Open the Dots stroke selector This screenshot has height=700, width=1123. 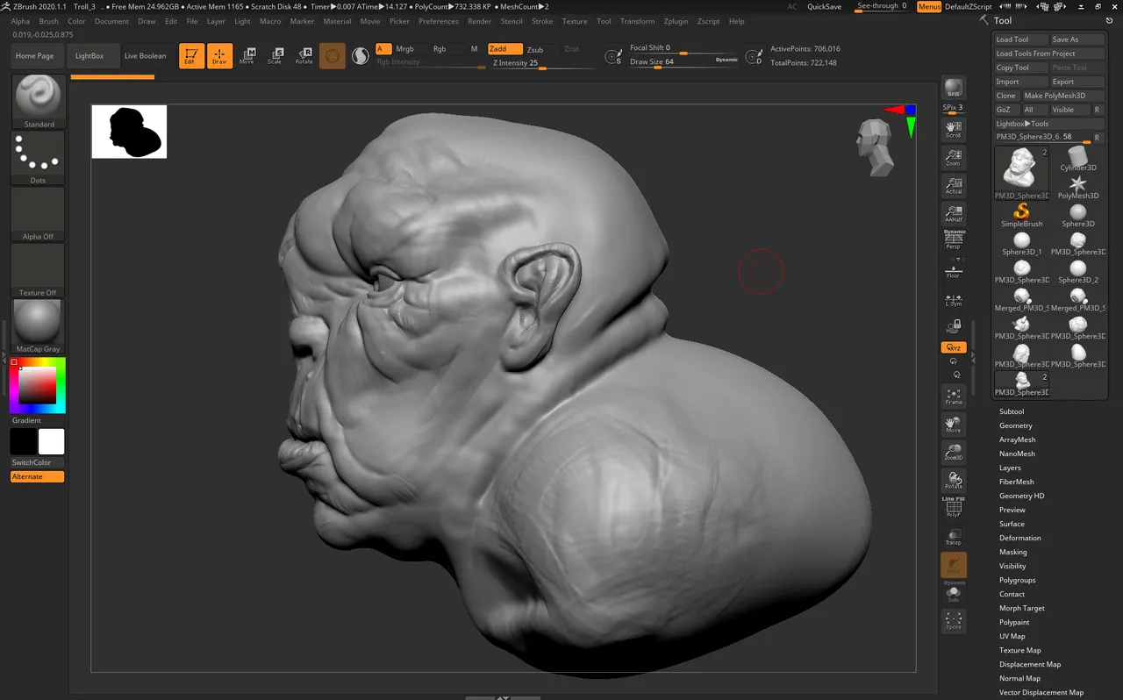click(39, 159)
